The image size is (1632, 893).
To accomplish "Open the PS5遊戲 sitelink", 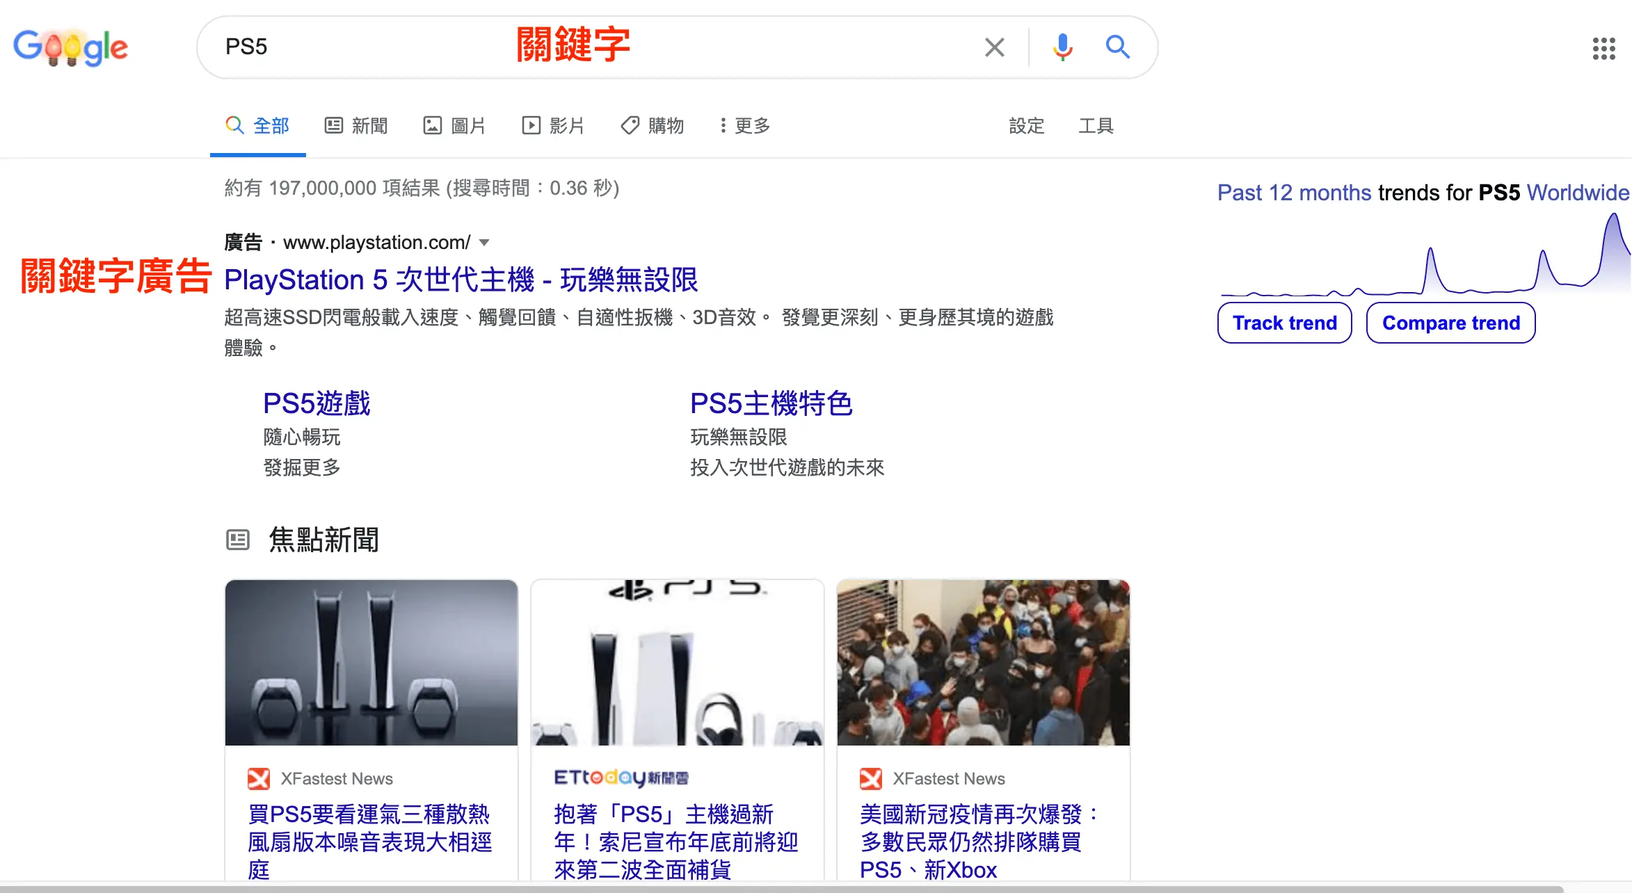I will tap(317, 403).
